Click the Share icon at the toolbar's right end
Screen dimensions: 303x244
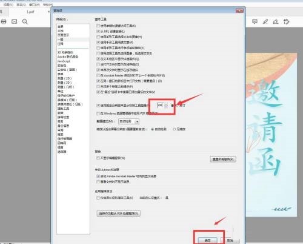pos(286,21)
